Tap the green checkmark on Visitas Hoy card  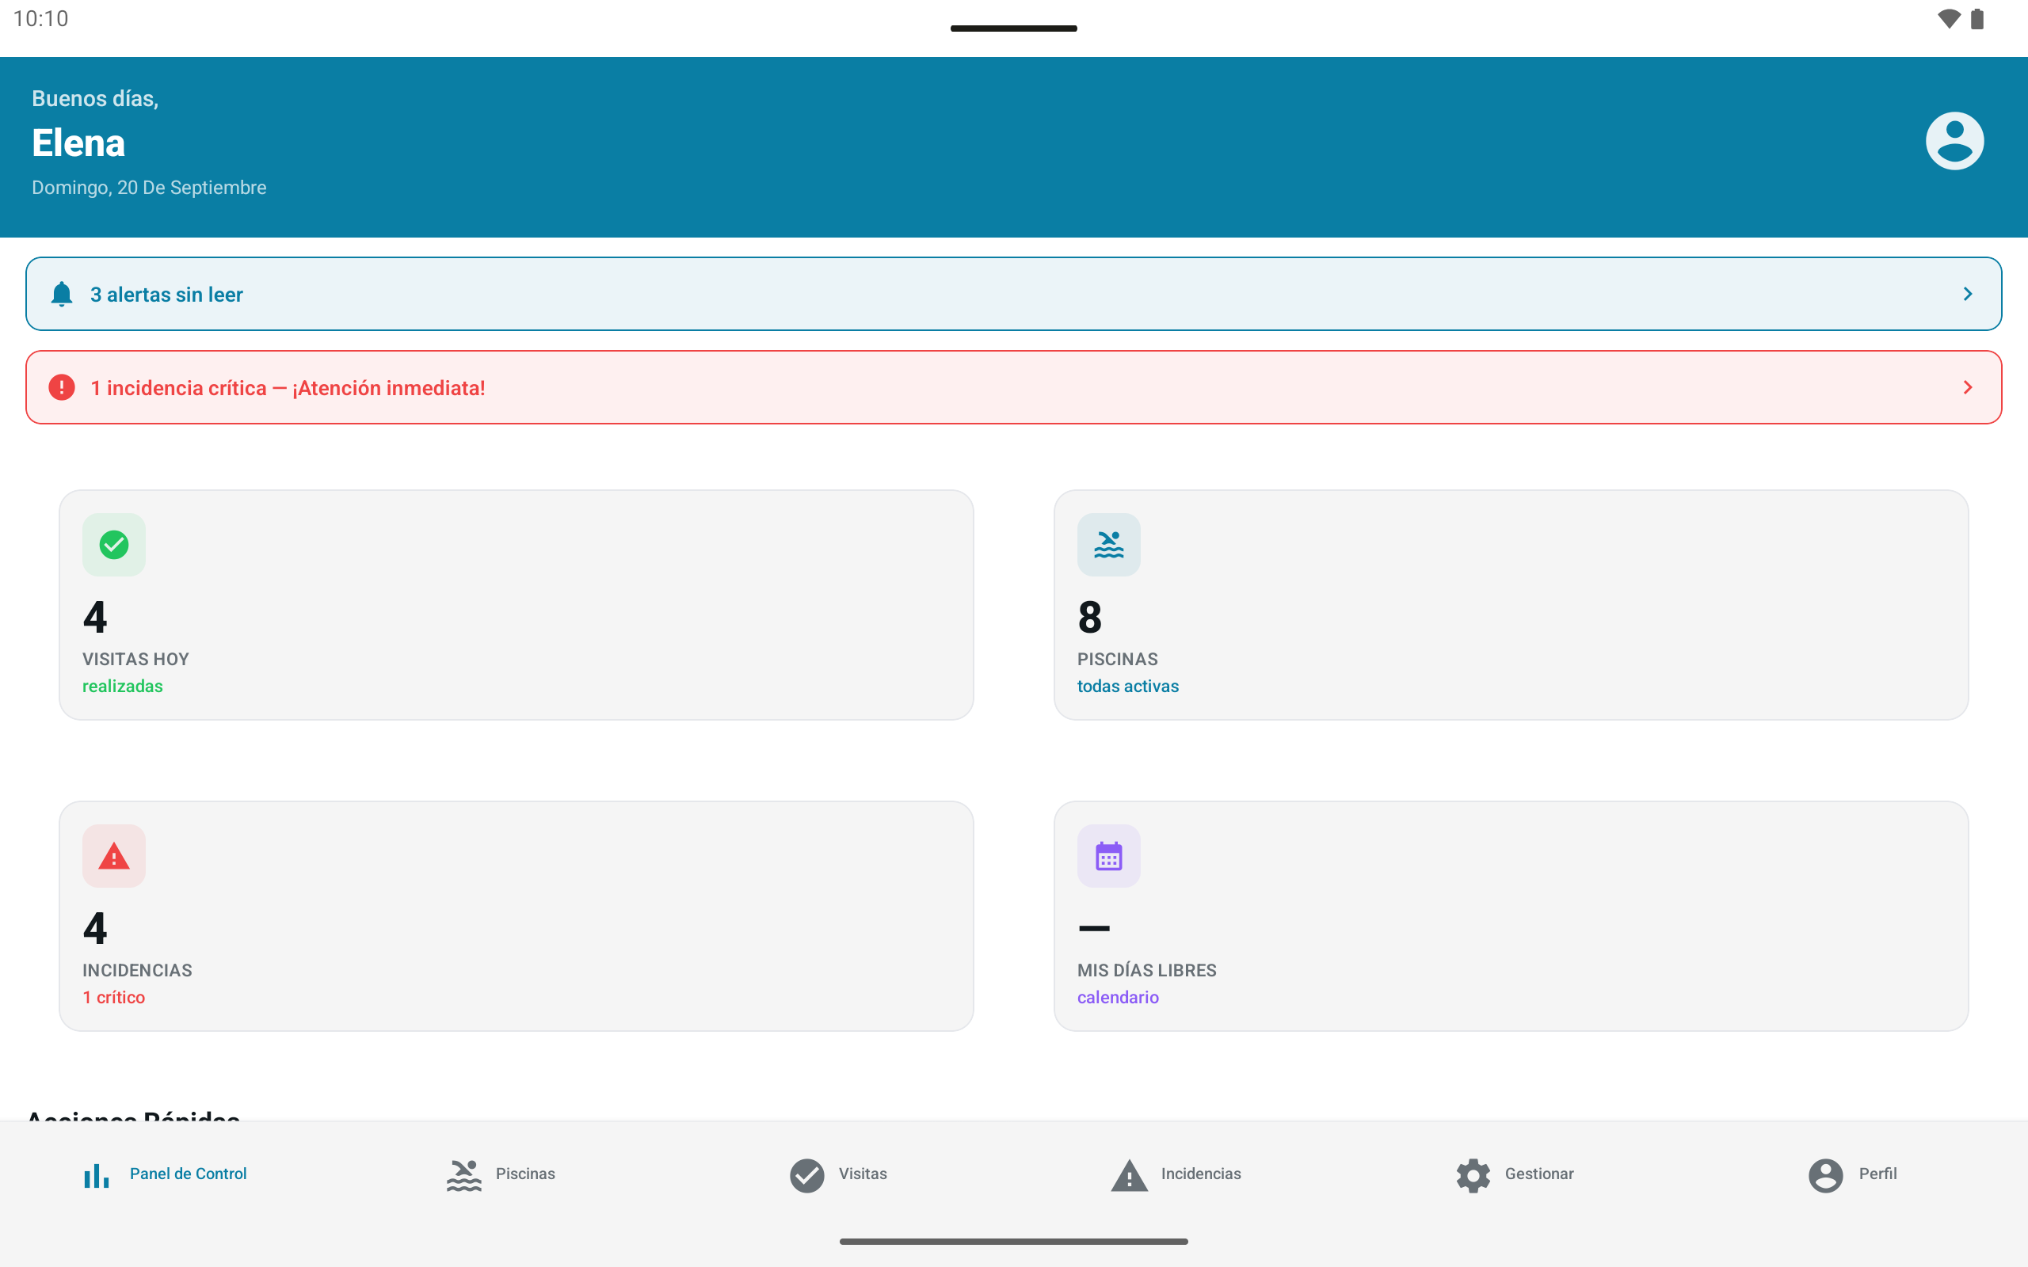coord(114,545)
